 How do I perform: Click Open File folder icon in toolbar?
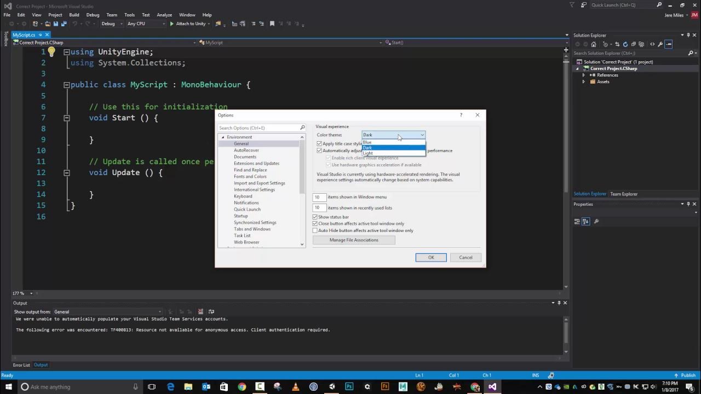[x=48, y=24]
